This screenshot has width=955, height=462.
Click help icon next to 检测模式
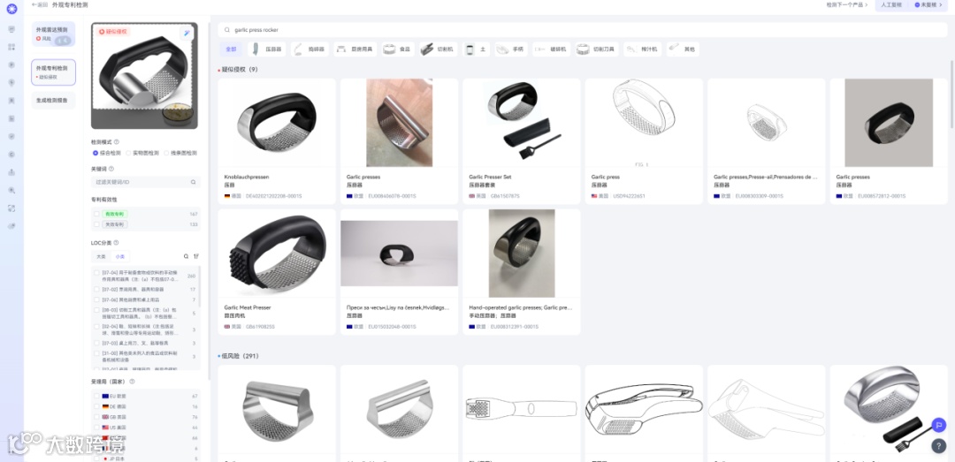pos(117,142)
